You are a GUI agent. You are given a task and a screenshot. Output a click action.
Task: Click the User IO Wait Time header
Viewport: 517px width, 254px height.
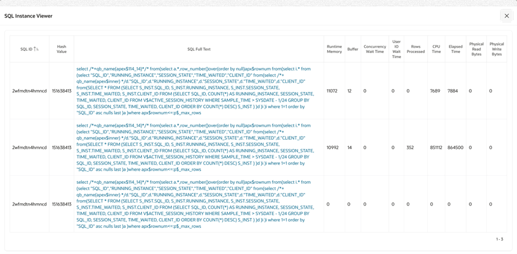click(396, 49)
